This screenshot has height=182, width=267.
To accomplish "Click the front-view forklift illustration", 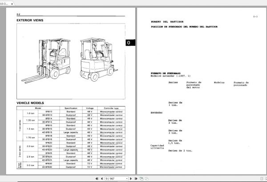I will click(46, 61).
